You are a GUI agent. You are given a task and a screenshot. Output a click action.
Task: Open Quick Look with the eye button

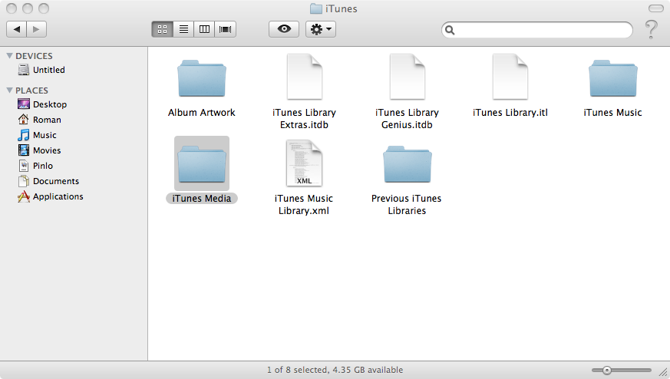coord(284,29)
